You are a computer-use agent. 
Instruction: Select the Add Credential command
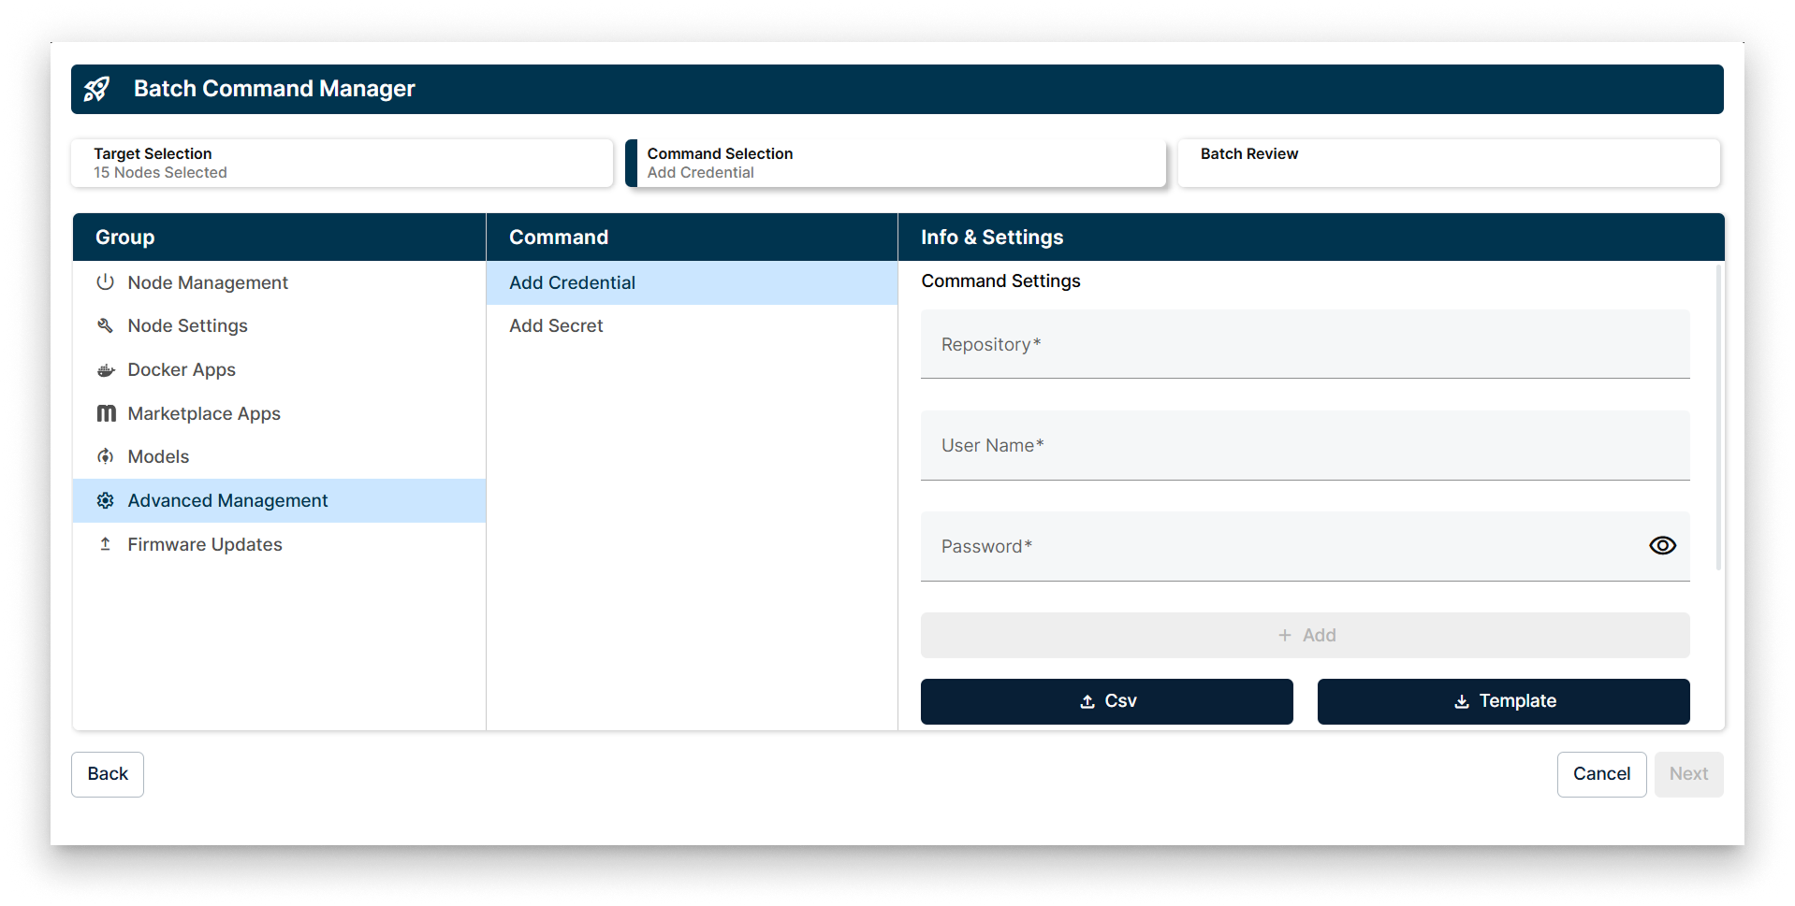tap(572, 282)
